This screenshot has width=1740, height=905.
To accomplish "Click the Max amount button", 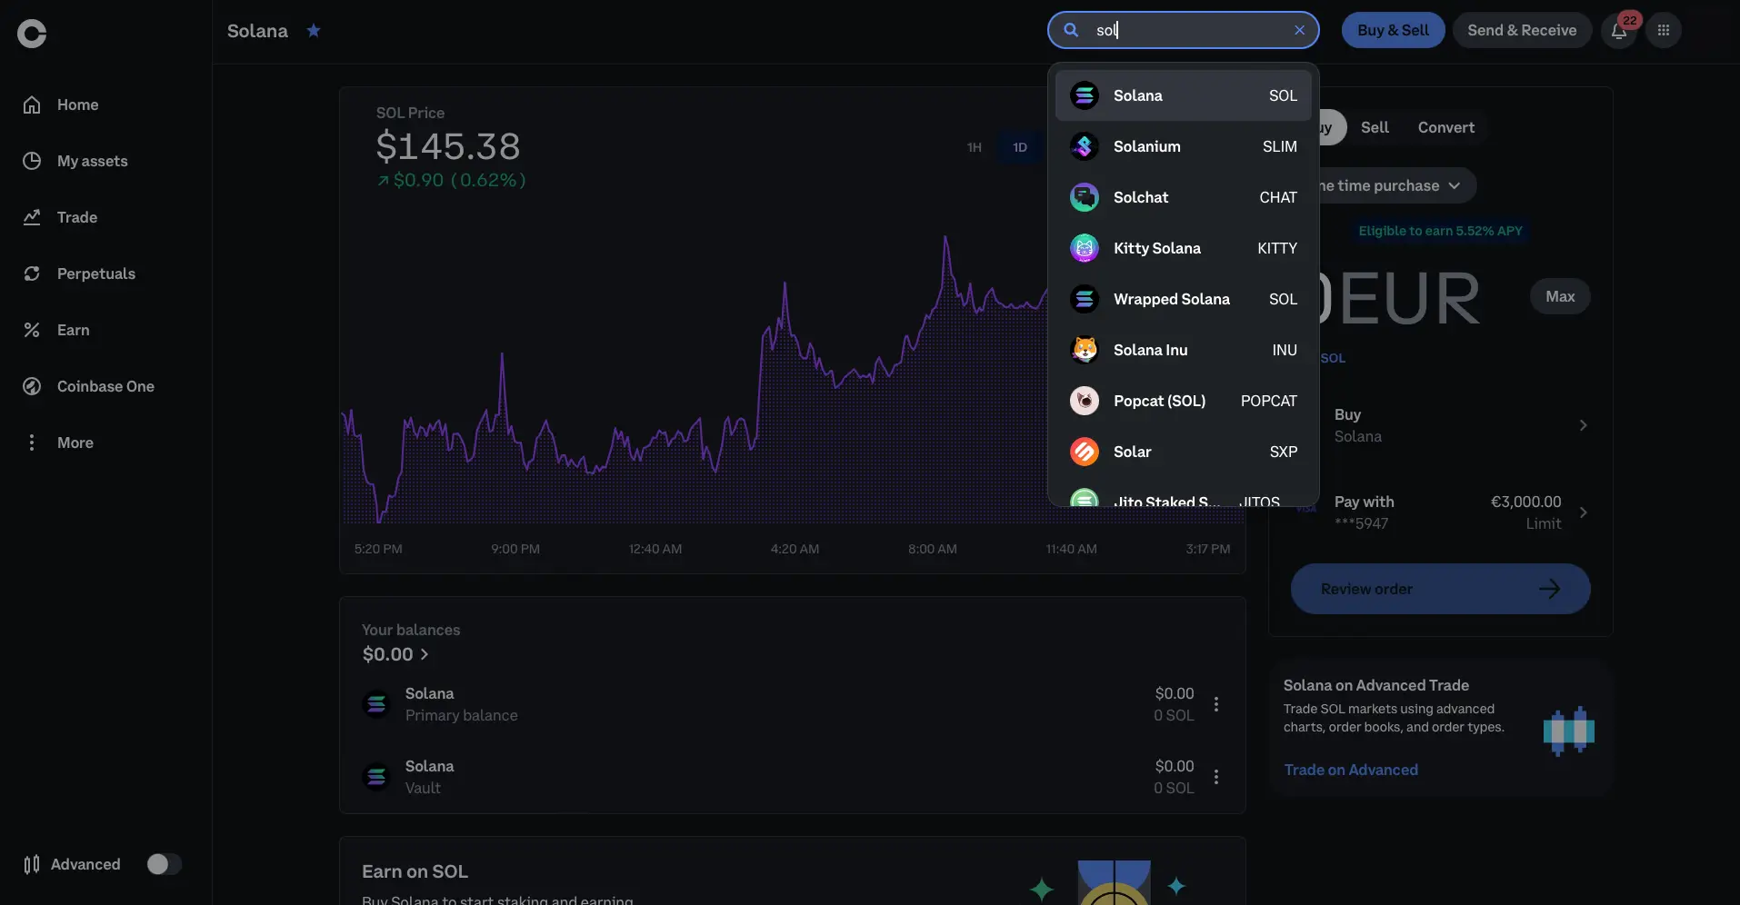I will point(1560,296).
